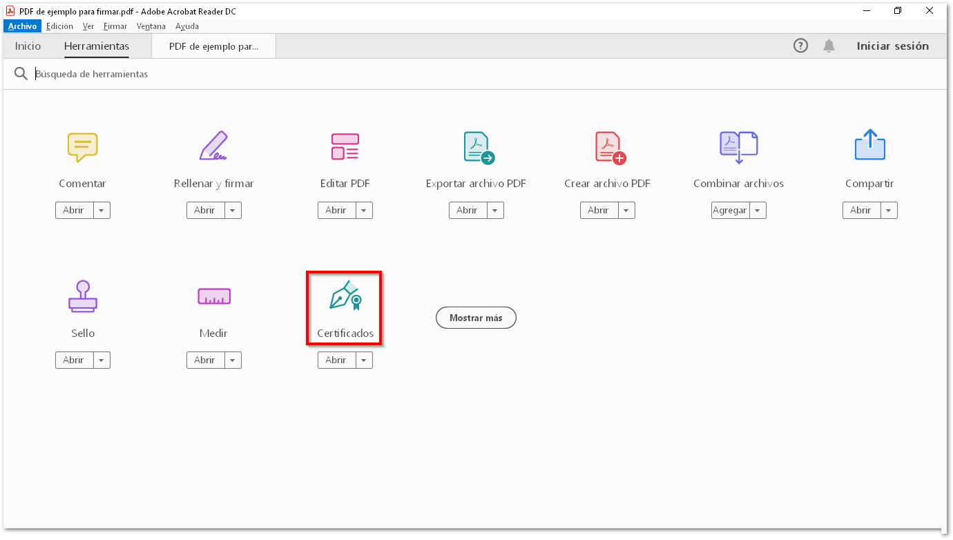
Task: Click Agregar under Combinar archivos
Action: pyautogui.click(x=730, y=211)
